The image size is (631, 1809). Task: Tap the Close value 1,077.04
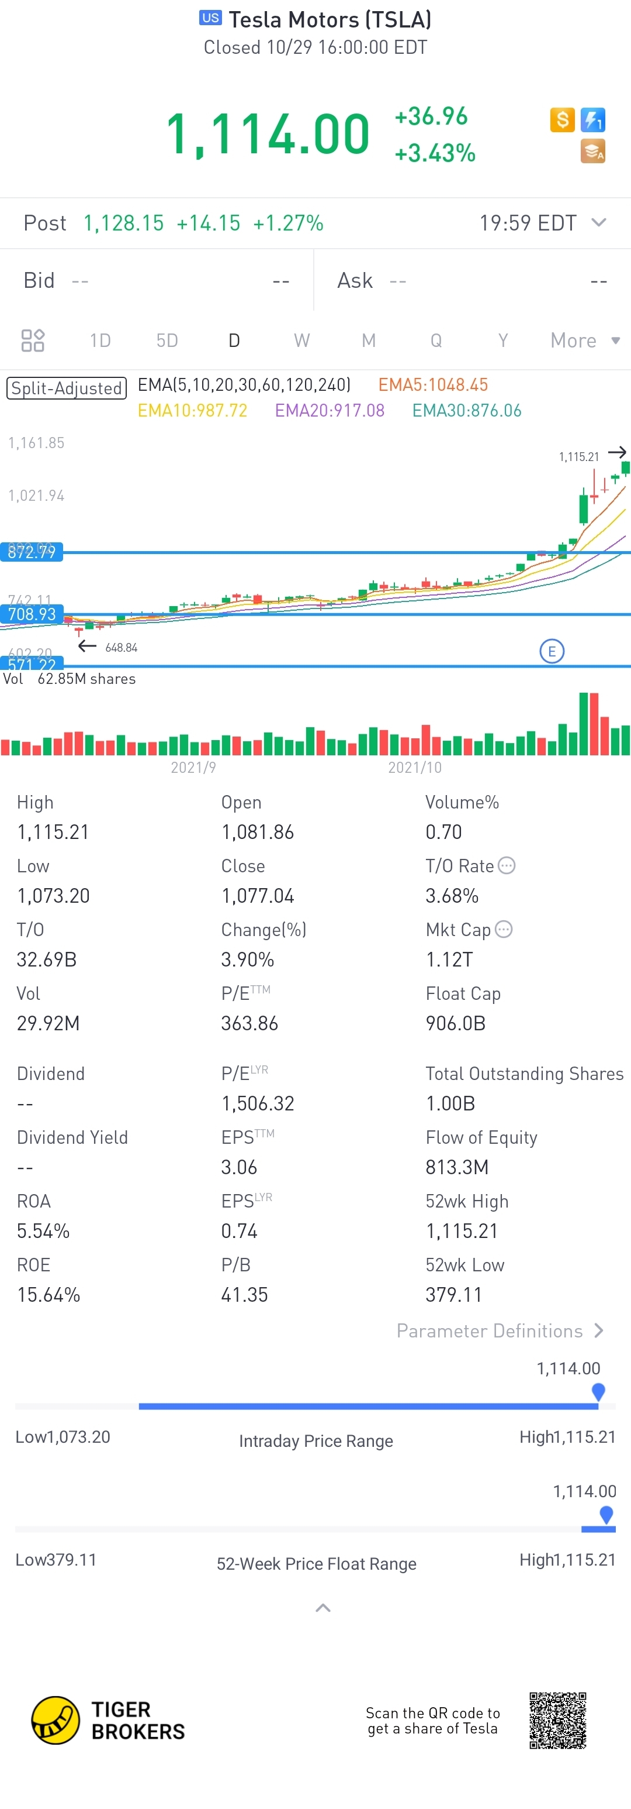(257, 896)
